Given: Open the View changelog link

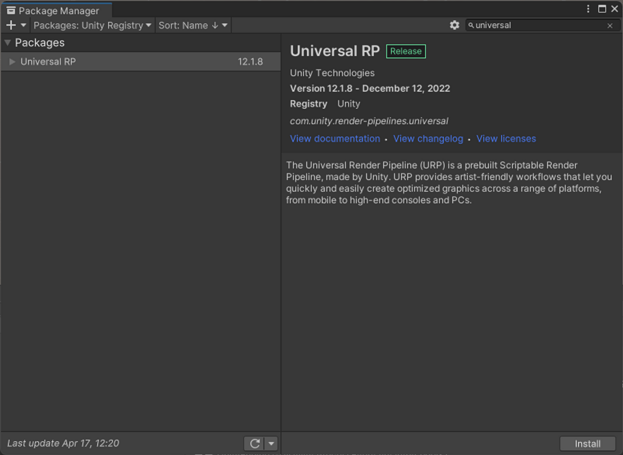Looking at the screenshot, I should (428, 139).
